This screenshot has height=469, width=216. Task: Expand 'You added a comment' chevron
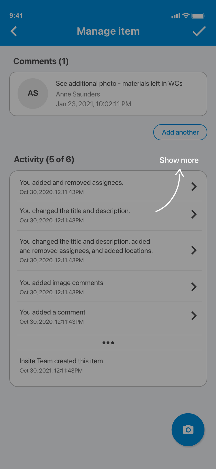pos(194,316)
